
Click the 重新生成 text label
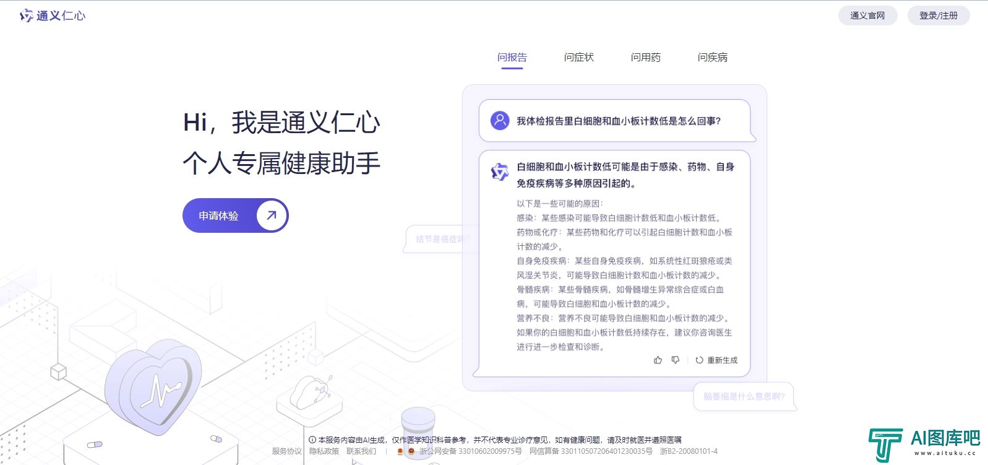tap(723, 360)
